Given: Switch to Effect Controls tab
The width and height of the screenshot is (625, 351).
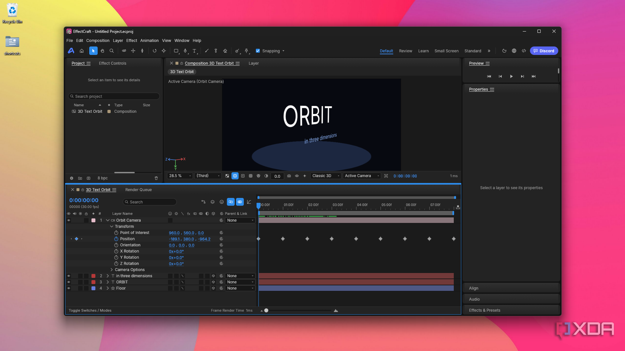Looking at the screenshot, I should 112,63.
